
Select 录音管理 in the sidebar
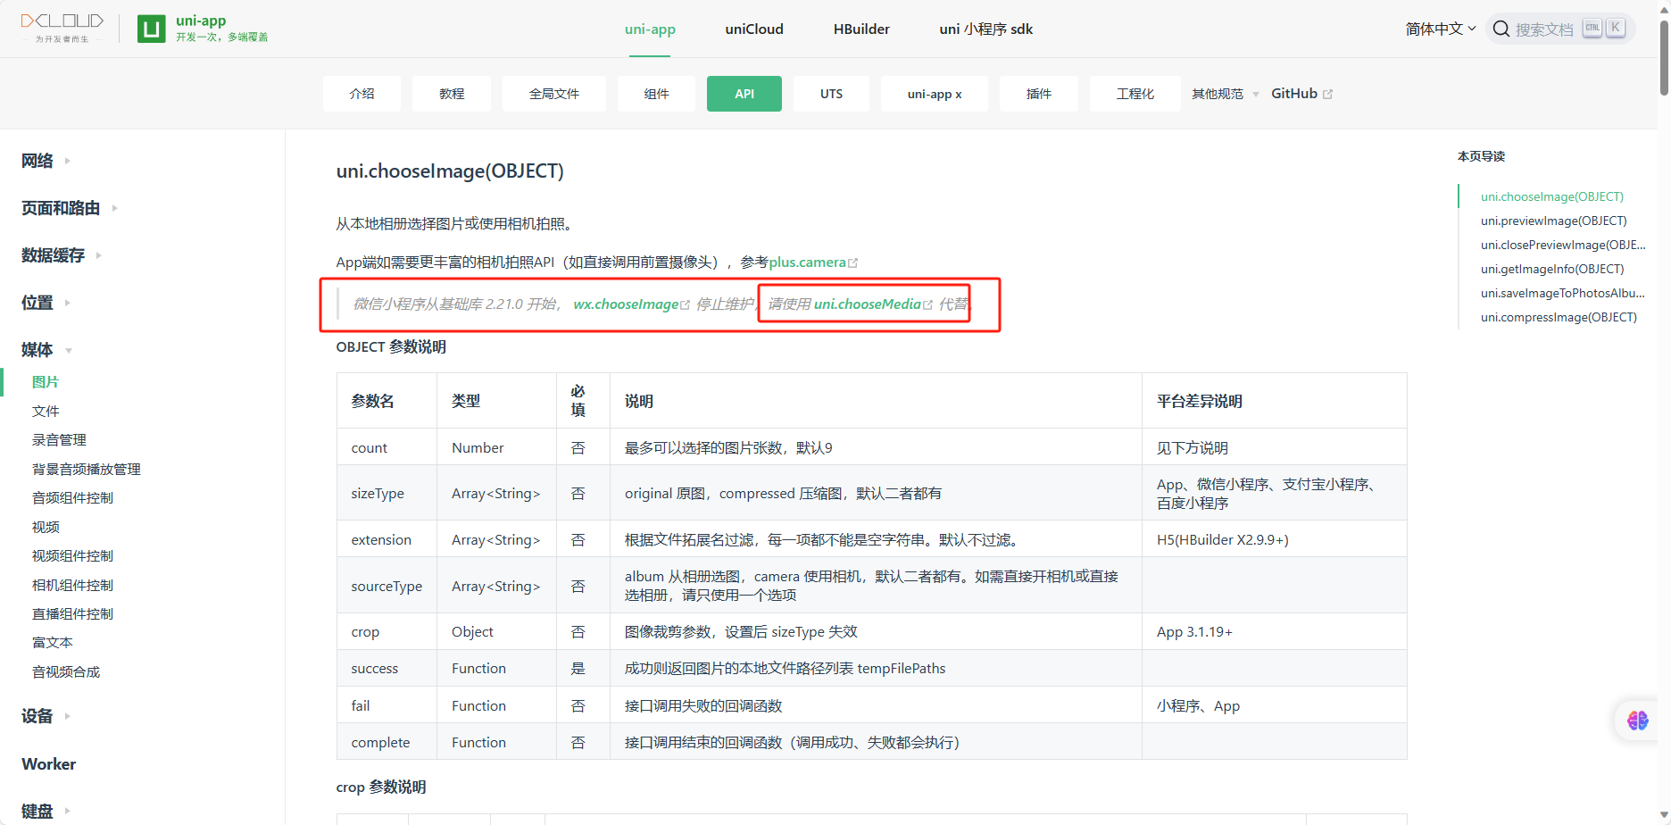(x=59, y=440)
